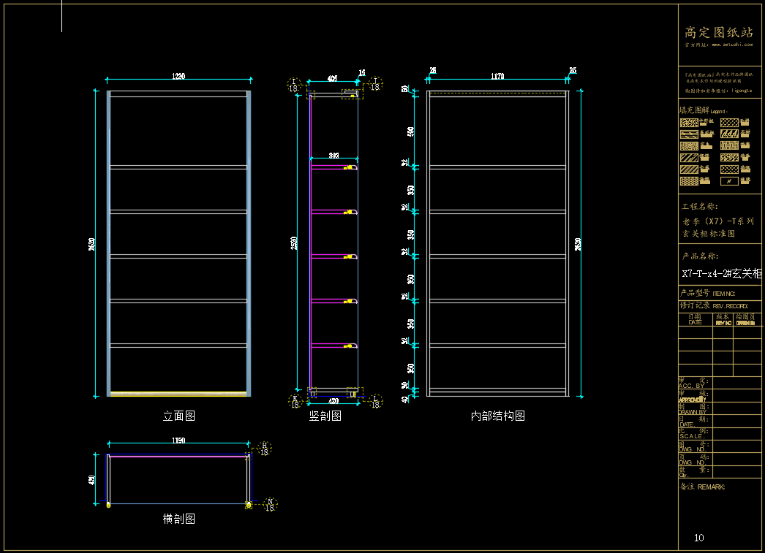The width and height of the screenshot is (765, 553).
Task: Click the 数量 Qty. field label
Action: 693,472
